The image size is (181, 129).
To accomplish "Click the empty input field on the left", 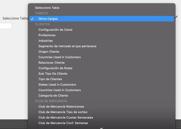I will 6,26.
